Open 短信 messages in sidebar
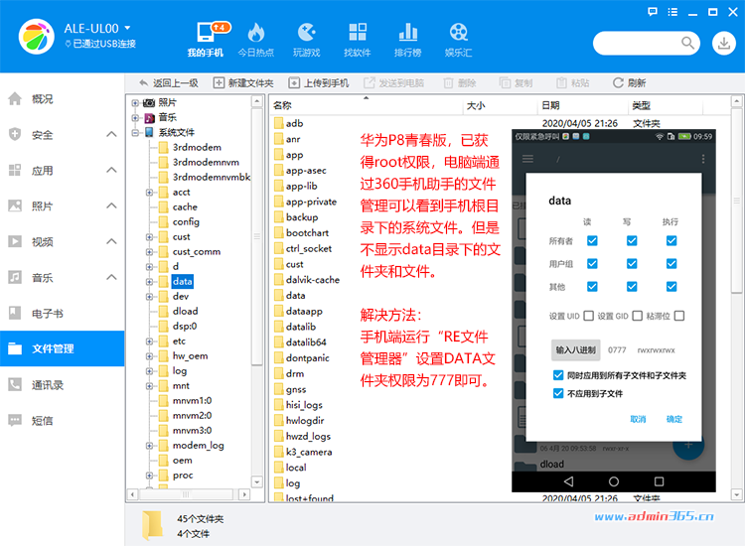The height and width of the screenshot is (546, 745). click(42, 421)
